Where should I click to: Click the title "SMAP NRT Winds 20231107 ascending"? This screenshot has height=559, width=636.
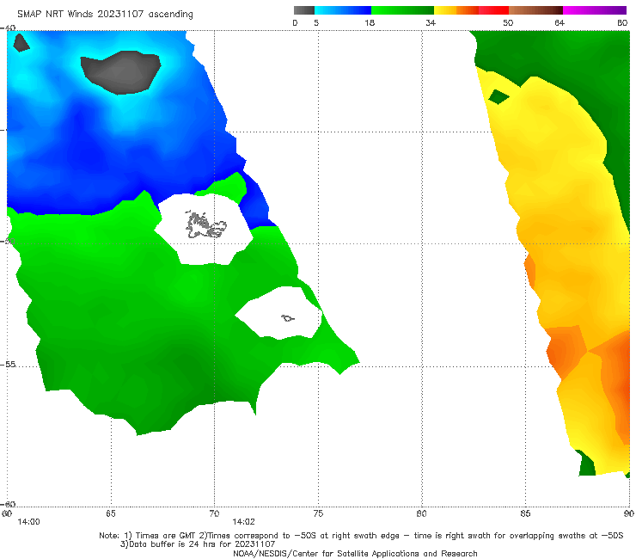click(x=105, y=14)
